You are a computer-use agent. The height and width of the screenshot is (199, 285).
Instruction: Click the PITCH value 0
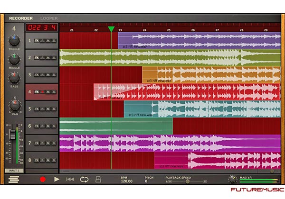[146, 181]
